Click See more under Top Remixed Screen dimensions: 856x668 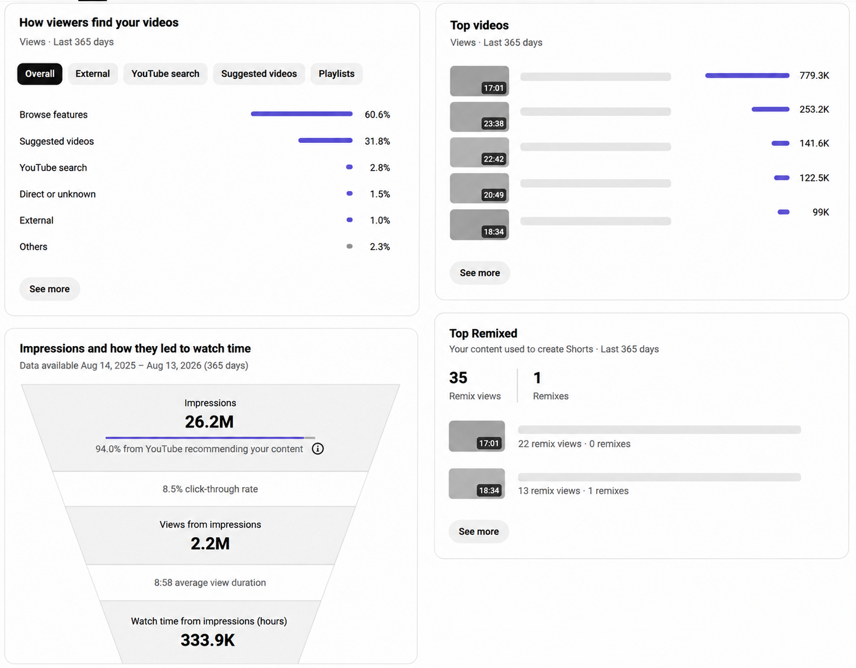479,531
